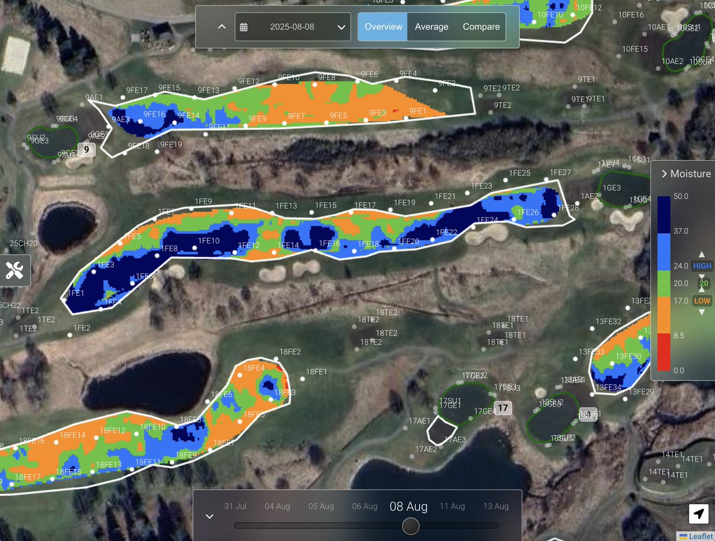Switch to the Overview tab
Screen dimensions: 715x541
383,27
